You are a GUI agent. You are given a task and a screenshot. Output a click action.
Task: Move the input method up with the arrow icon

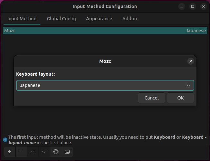(x=33, y=152)
